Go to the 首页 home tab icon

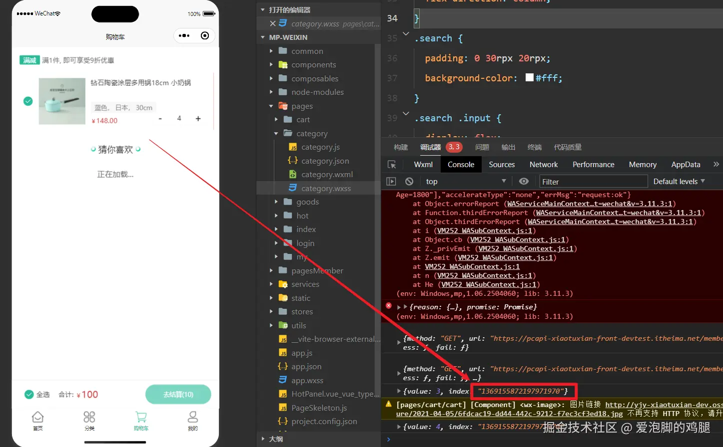[37, 417]
